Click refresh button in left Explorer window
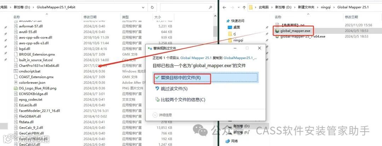Viewport: 382px width, 146px height. [x=152, y=7]
